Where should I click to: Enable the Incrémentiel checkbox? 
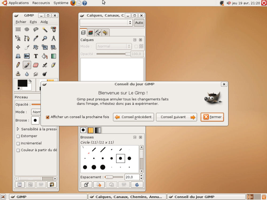point(18,143)
